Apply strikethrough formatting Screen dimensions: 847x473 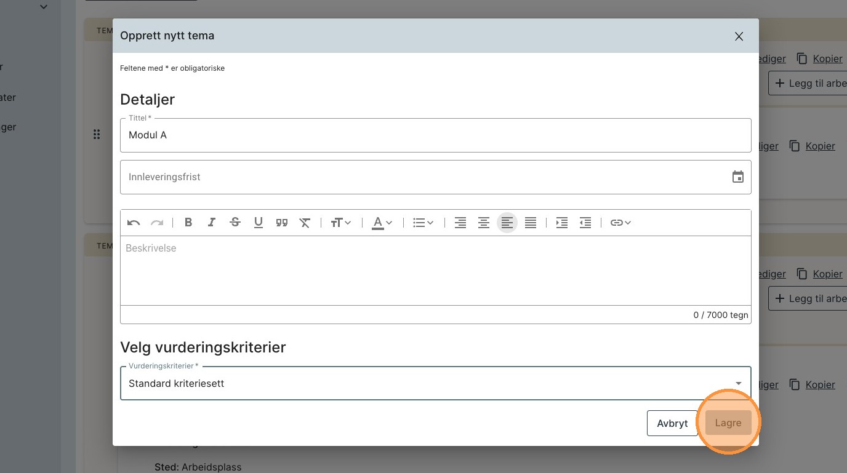(x=235, y=223)
